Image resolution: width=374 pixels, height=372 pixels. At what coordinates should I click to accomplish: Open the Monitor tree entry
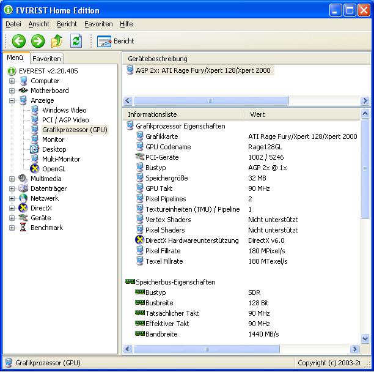click(x=53, y=139)
